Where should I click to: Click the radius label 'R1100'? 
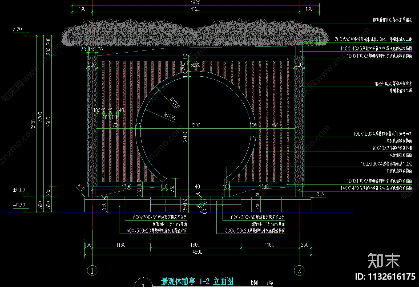pos(170,116)
